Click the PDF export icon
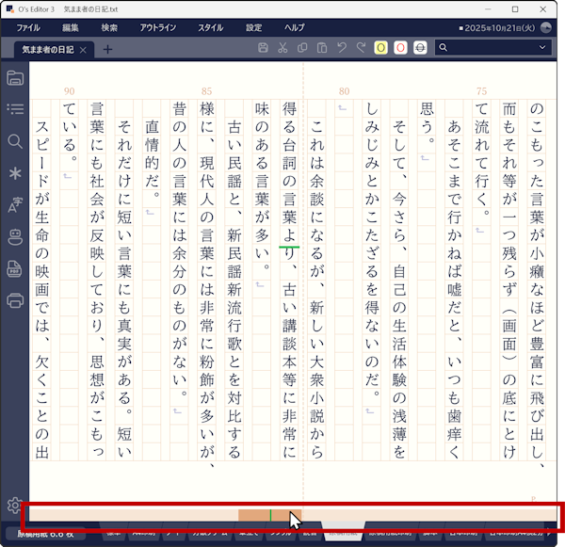 (15, 269)
